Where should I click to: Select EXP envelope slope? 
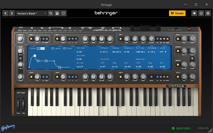point(43,48)
